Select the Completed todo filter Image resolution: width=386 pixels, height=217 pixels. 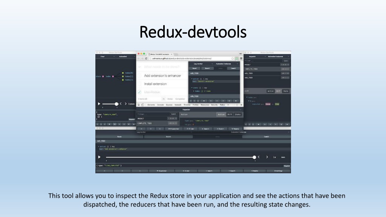point(180,99)
